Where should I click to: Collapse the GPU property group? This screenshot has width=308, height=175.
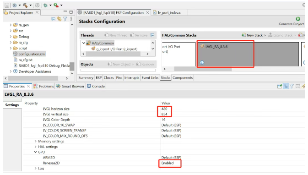[x=35, y=152]
